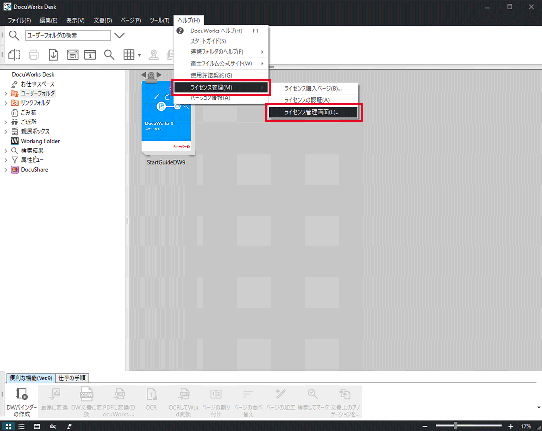Select スタートガイド(S) from Help menu

tap(221, 41)
